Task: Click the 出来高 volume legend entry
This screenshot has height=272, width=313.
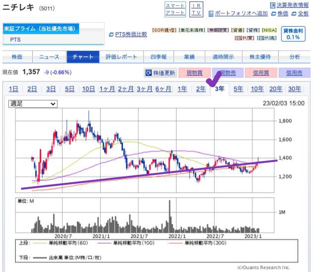Action: [x=67, y=258]
